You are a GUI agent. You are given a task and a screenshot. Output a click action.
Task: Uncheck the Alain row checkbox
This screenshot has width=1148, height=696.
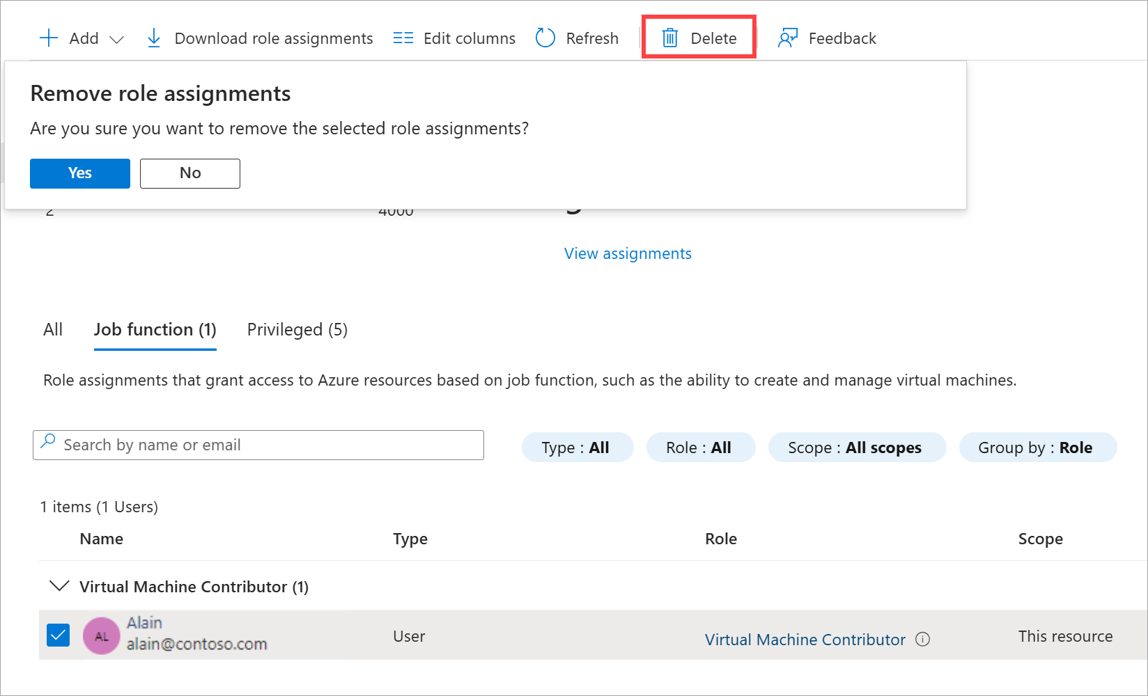click(x=58, y=635)
